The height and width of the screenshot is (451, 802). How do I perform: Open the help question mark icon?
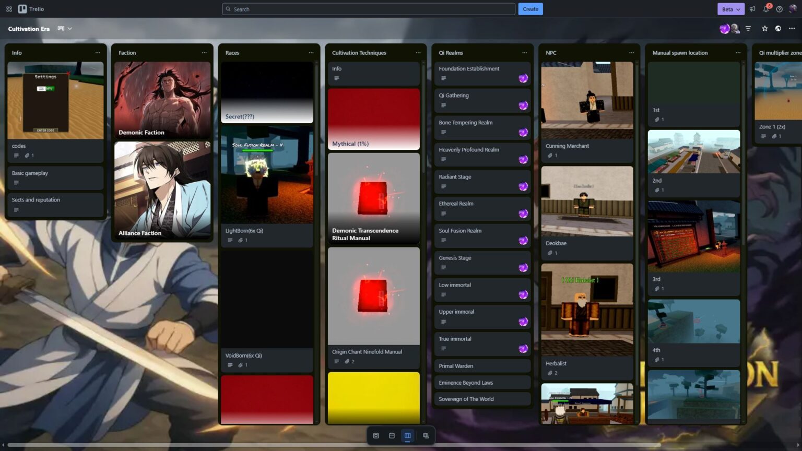click(x=779, y=9)
